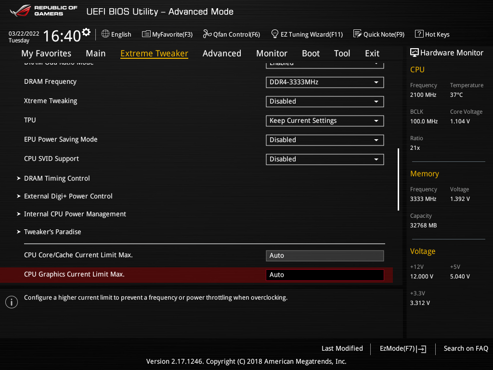Screen dimensions: 493x370
Task: Click the 5.040 V reading
Action: coord(460,277)
